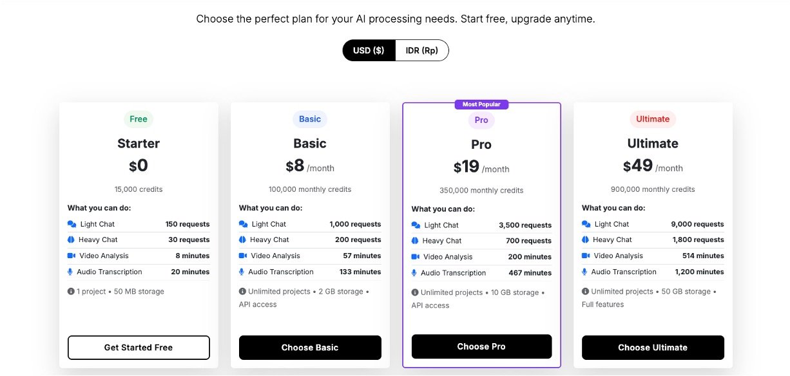
Task: Click the Video Analysis camera icon in Pro plan
Action: 416,257
